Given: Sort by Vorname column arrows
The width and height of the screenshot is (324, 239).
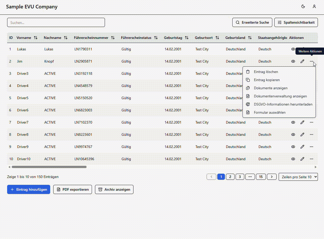Looking at the screenshot, I should 36,38.
